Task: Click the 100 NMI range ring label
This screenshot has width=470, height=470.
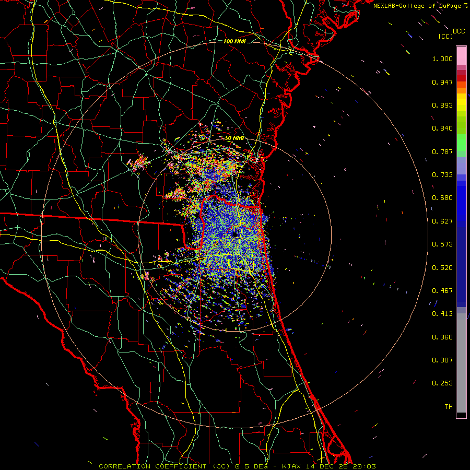Action: point(234,41)
